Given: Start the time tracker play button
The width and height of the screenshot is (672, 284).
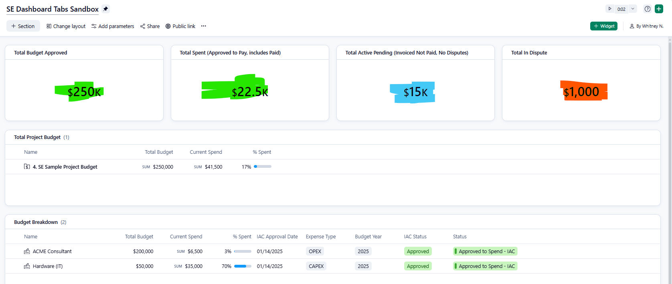Looking at the screenshot, I should [610, 9].
